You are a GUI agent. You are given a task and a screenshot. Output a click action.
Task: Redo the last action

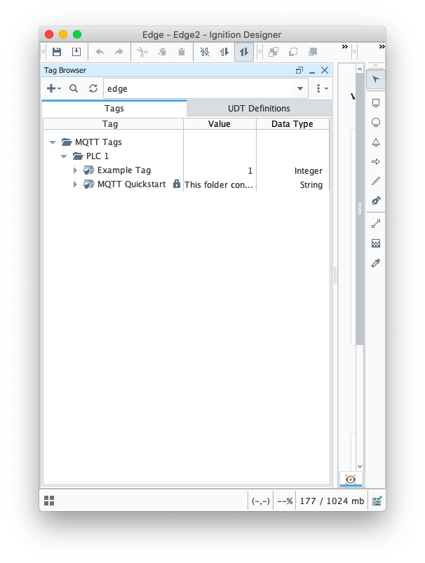(119, 52)
